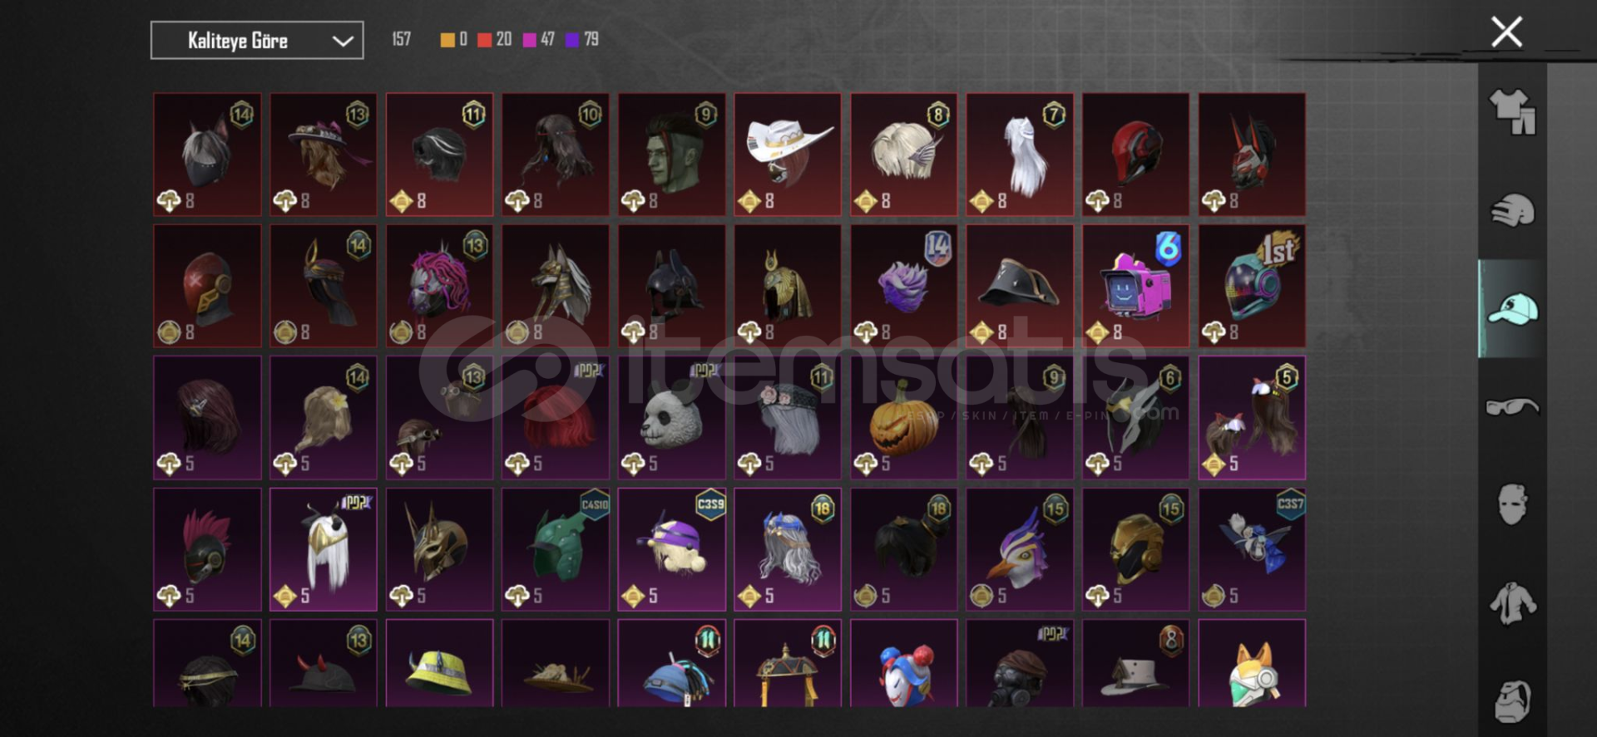Filter by the pink quality swatch

[x=529, y=40]
